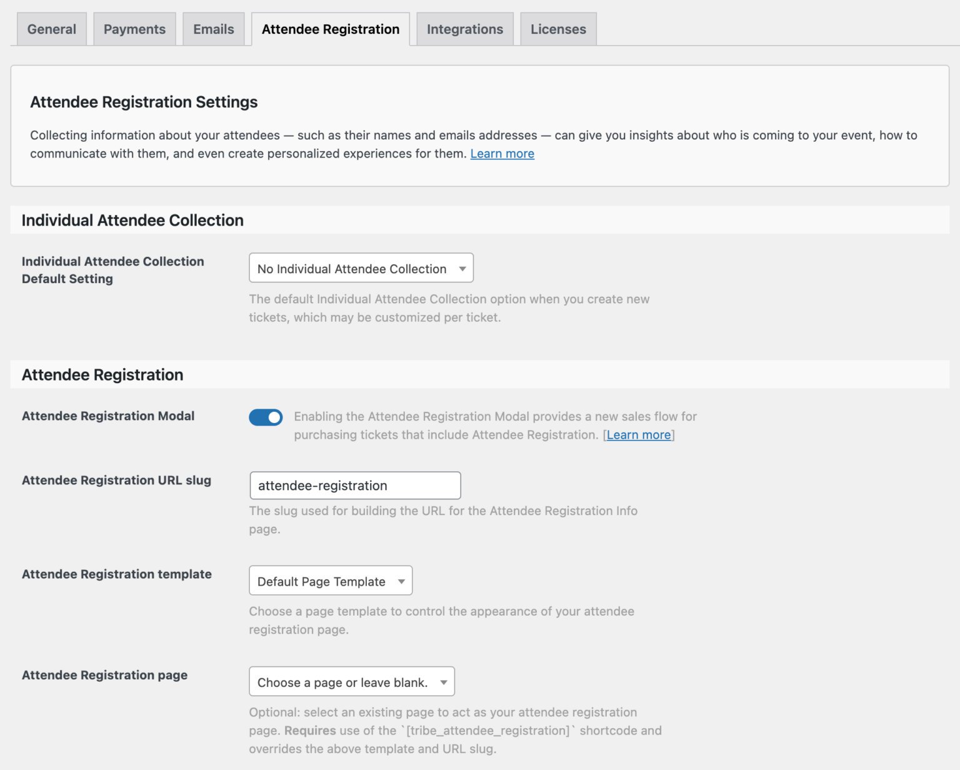Open the Payments tab
960x770 pixels.
click(x=134, y=29)
